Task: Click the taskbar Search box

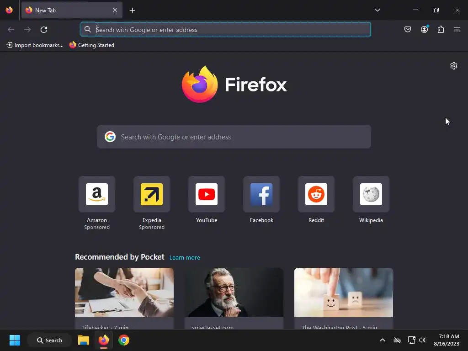Action: pos(49,340)
